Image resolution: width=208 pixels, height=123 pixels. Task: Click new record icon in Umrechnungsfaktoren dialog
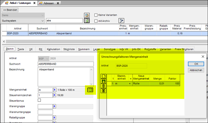click(103, 76)
